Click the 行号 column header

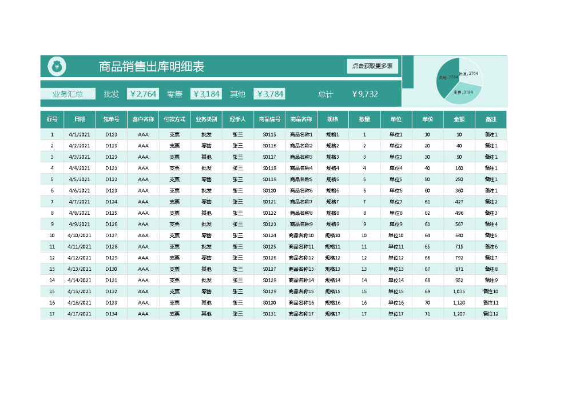[52, 119]
